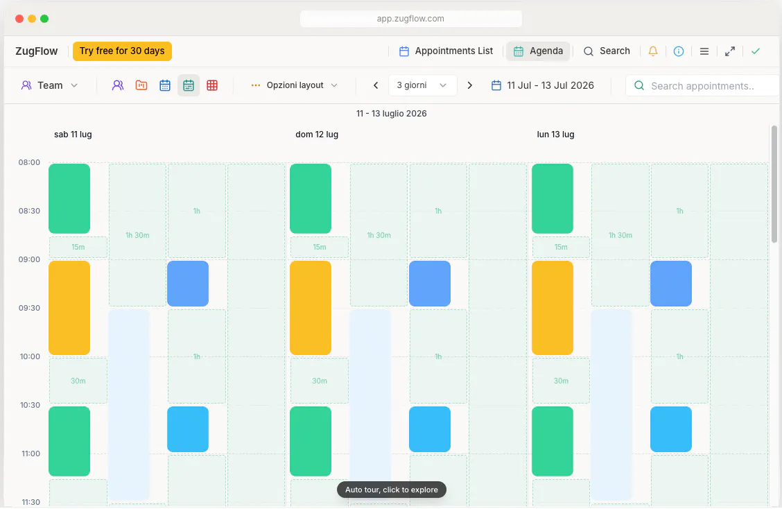Click the magnifier icon in Search appointments field
This screenshot has width=782, height=509.
tap(639, 85)
